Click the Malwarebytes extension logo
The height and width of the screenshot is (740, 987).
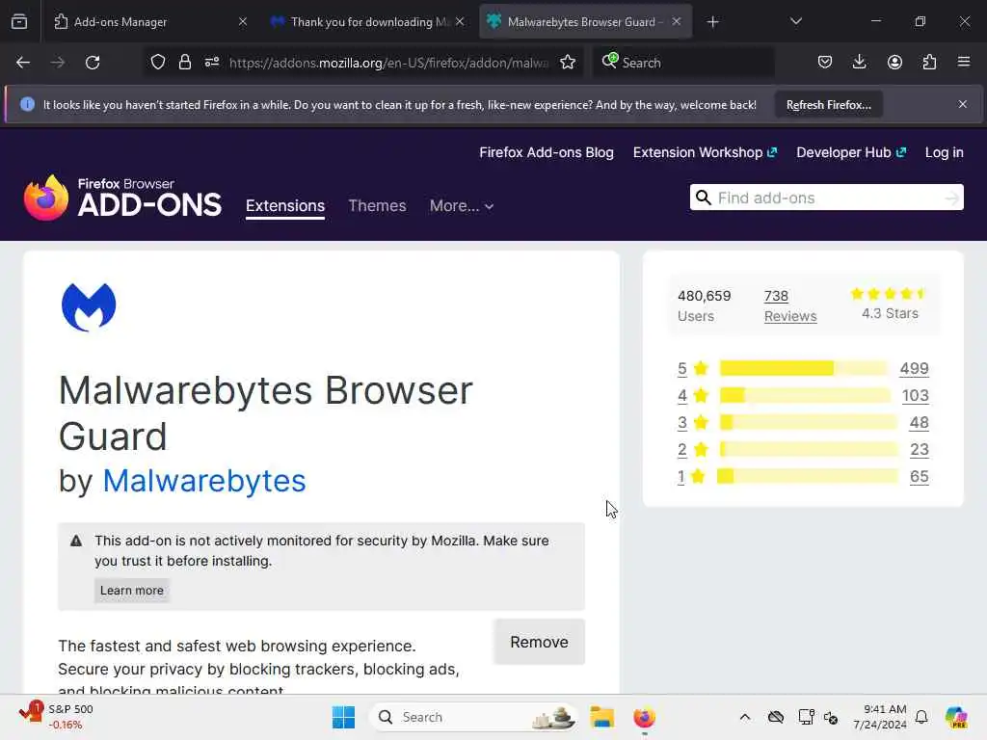[x=89, y=306]
